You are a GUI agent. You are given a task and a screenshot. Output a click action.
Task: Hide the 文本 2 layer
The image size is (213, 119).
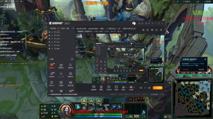coord(50,39)
